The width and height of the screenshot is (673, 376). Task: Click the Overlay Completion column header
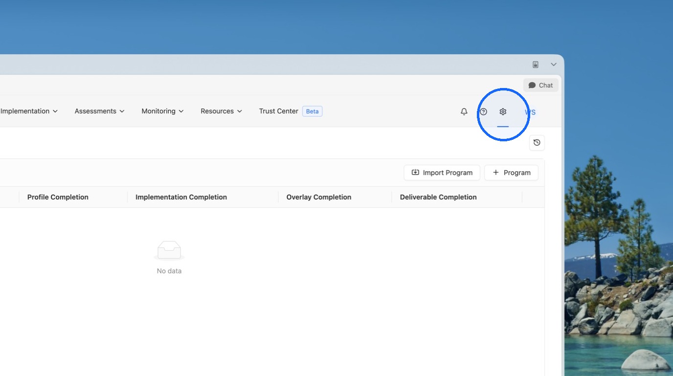[319, 197]
